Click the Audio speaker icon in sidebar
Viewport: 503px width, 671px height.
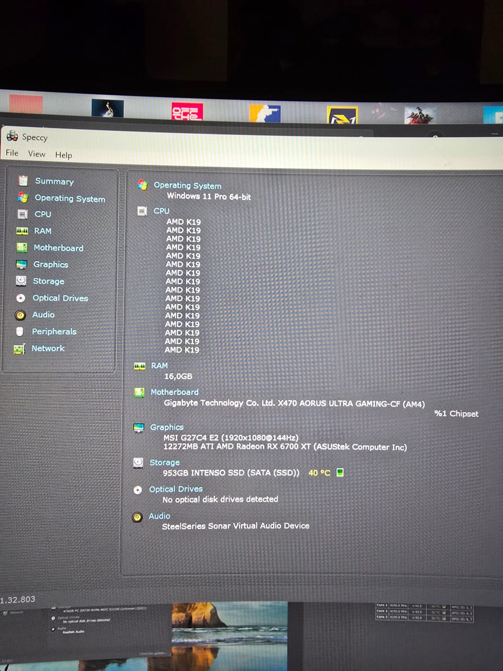(20, 315)
